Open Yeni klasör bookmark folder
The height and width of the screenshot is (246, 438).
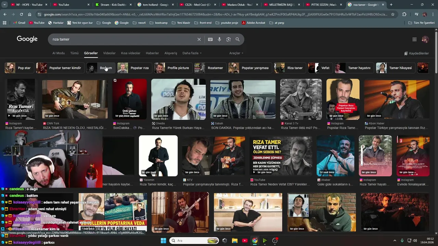click(x=181, y=23)
